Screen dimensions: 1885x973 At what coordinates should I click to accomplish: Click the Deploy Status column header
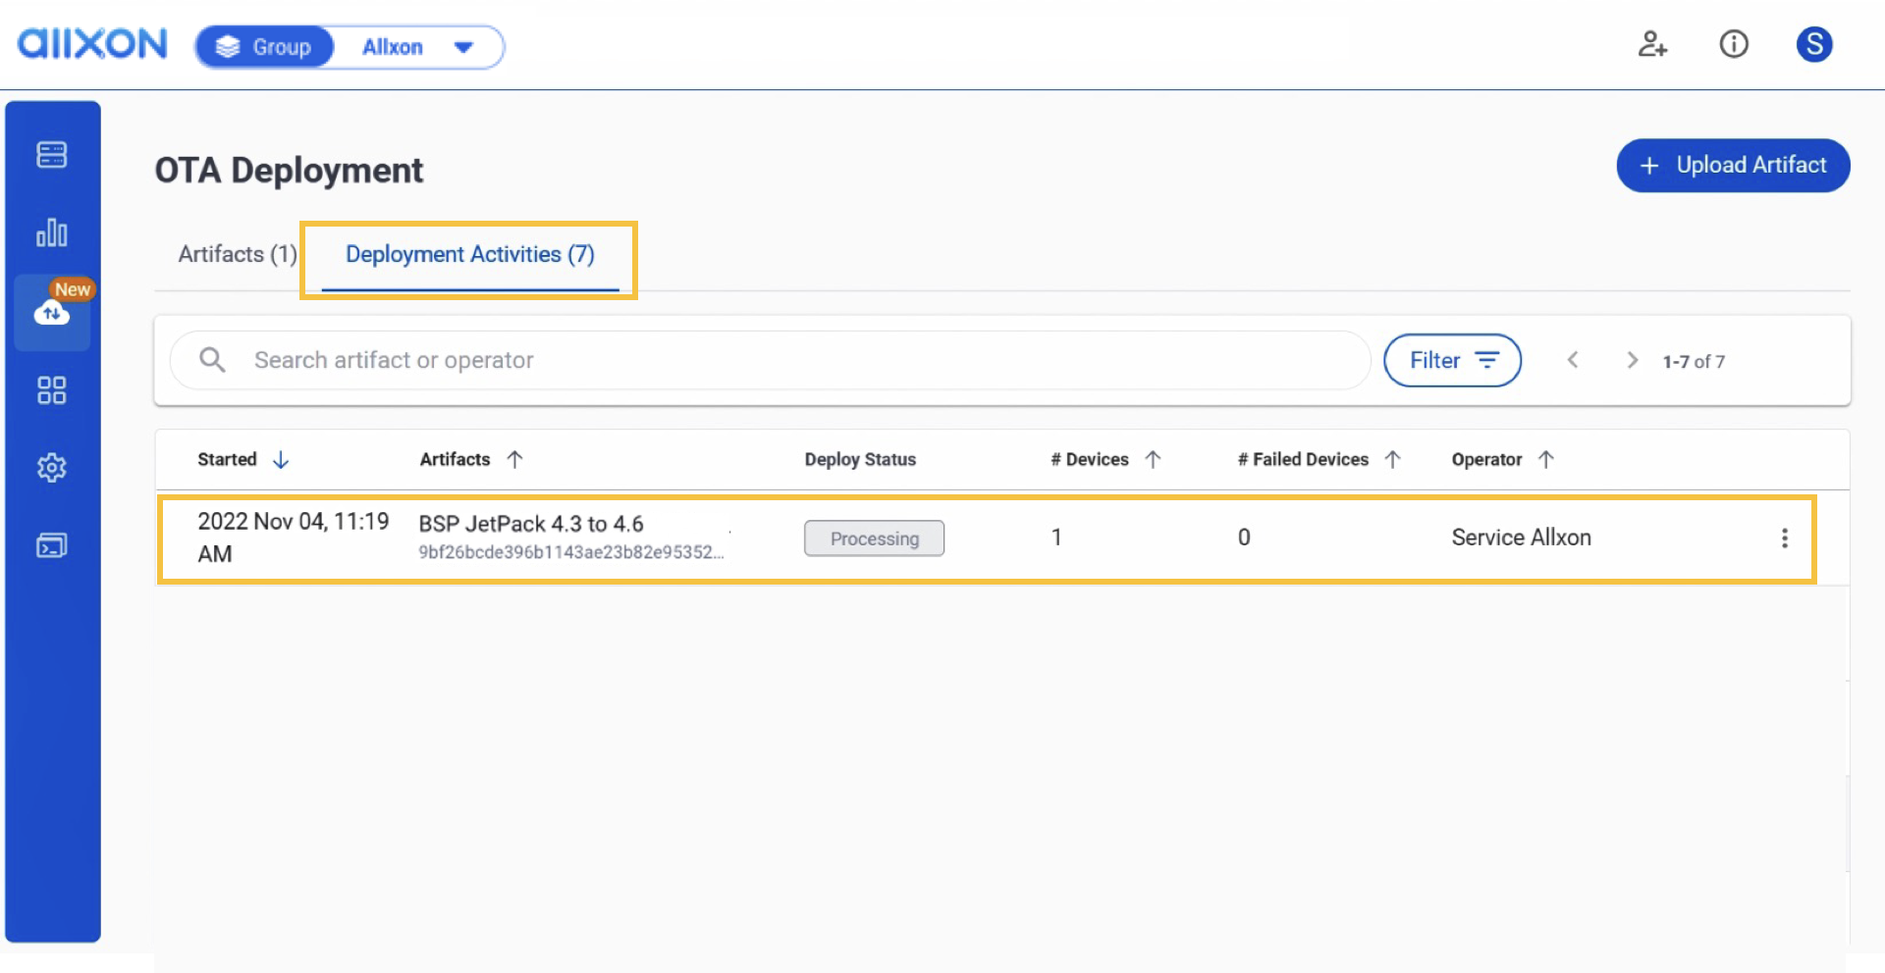860,459
